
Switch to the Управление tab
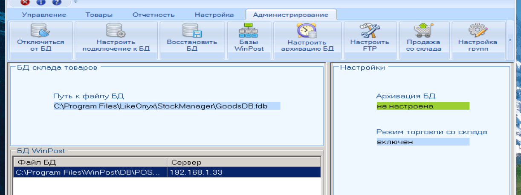[x=44, y=15]
